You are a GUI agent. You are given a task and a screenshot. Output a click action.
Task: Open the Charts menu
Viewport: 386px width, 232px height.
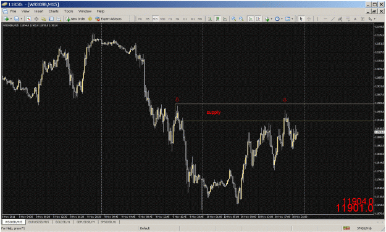tap(53, 11)
